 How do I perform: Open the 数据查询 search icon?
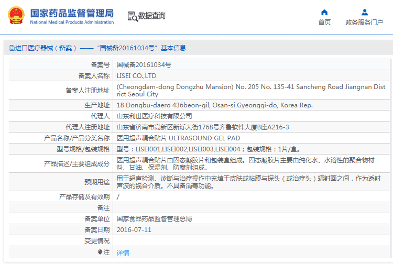tap(133, 17)
